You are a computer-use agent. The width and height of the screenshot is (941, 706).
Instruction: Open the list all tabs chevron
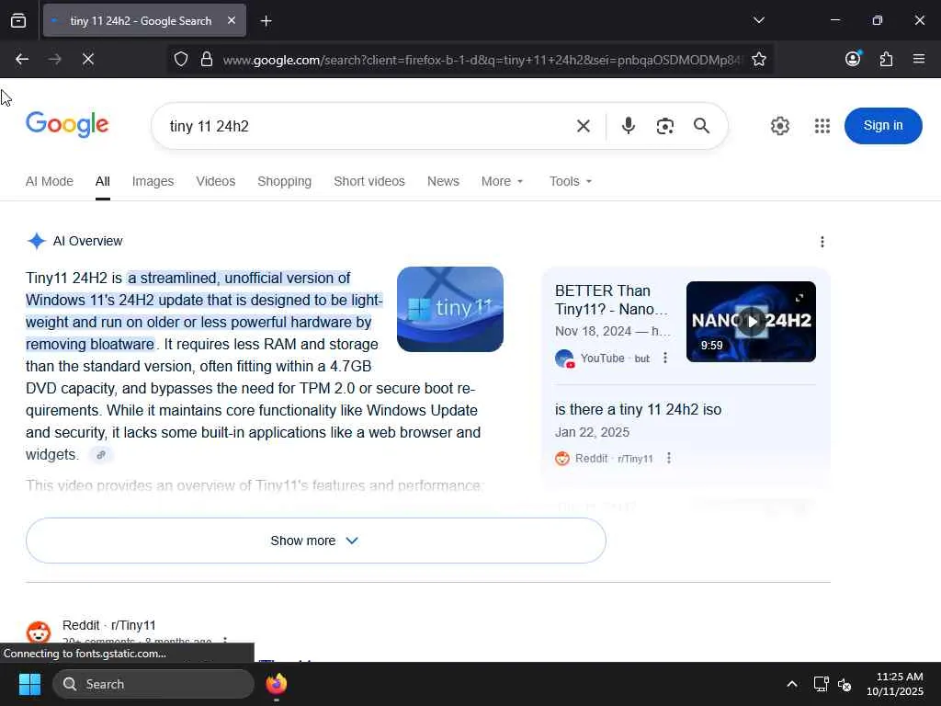(758, 20)
